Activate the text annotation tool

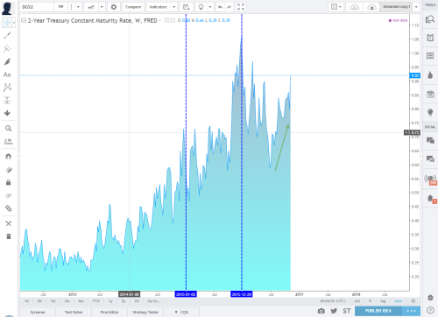(x=7, y=74)
